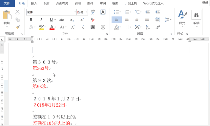Click the Cut scissors icon

17,12
